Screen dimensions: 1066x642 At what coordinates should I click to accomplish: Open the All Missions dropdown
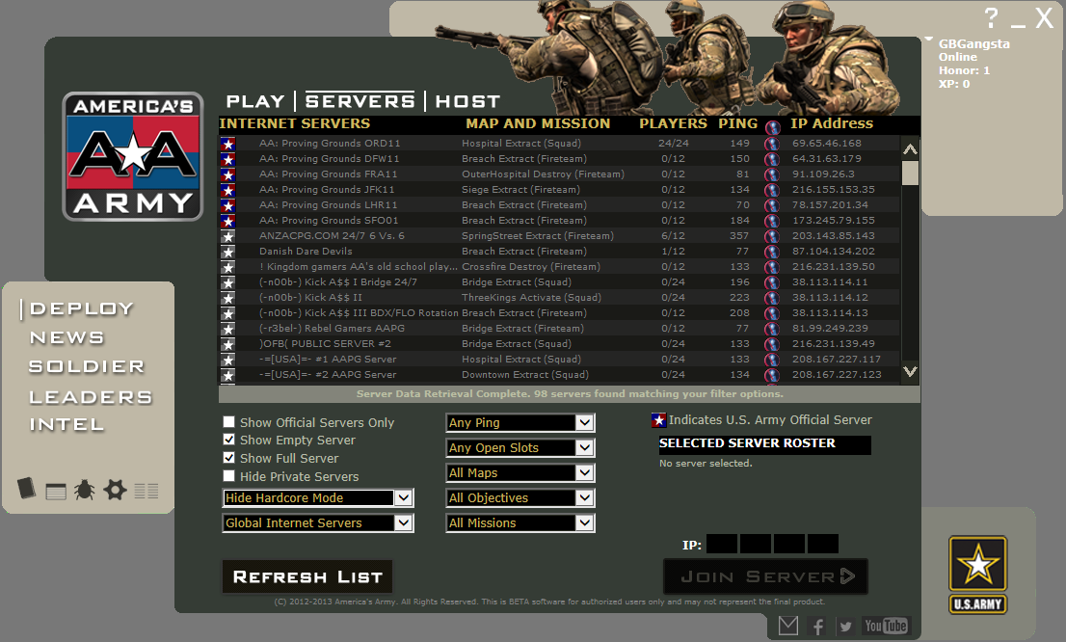point(520,523)
